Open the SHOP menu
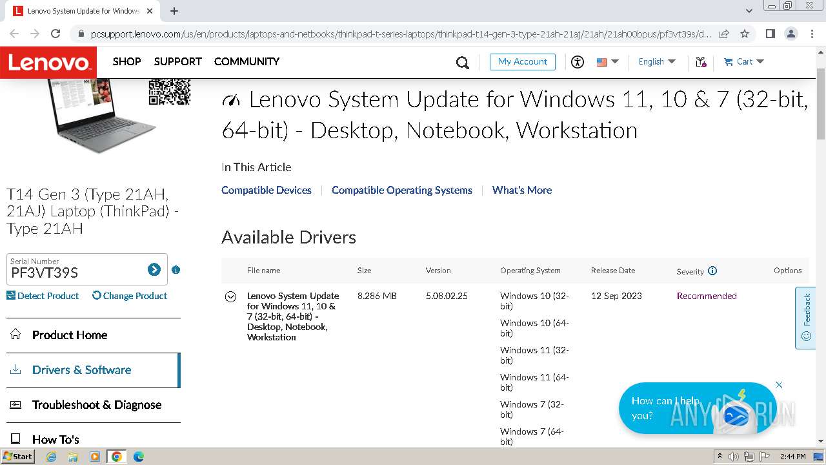826x465 pixels. (x=126, y=61)
